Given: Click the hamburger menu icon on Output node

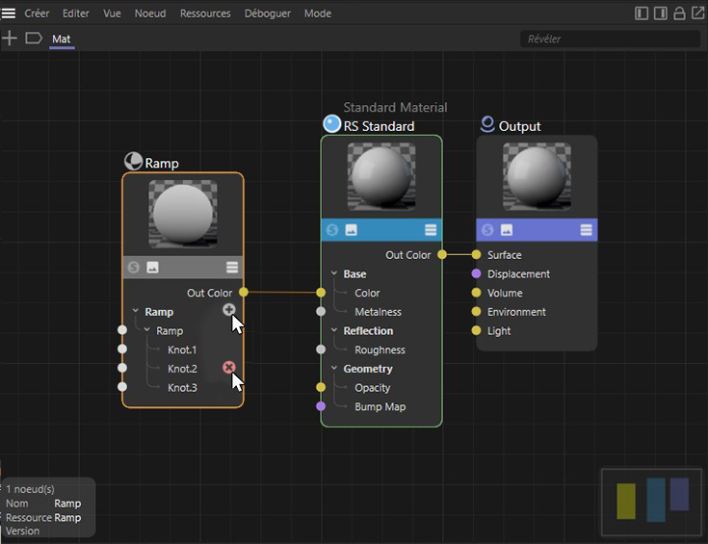Looking at the screenshot, I should tap(586, 230).
